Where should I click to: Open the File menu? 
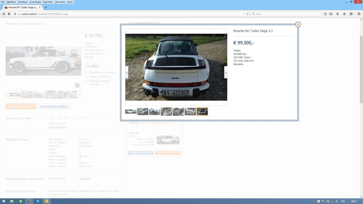[3, 2]
